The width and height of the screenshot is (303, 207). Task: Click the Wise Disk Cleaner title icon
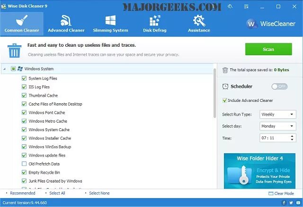3,6
